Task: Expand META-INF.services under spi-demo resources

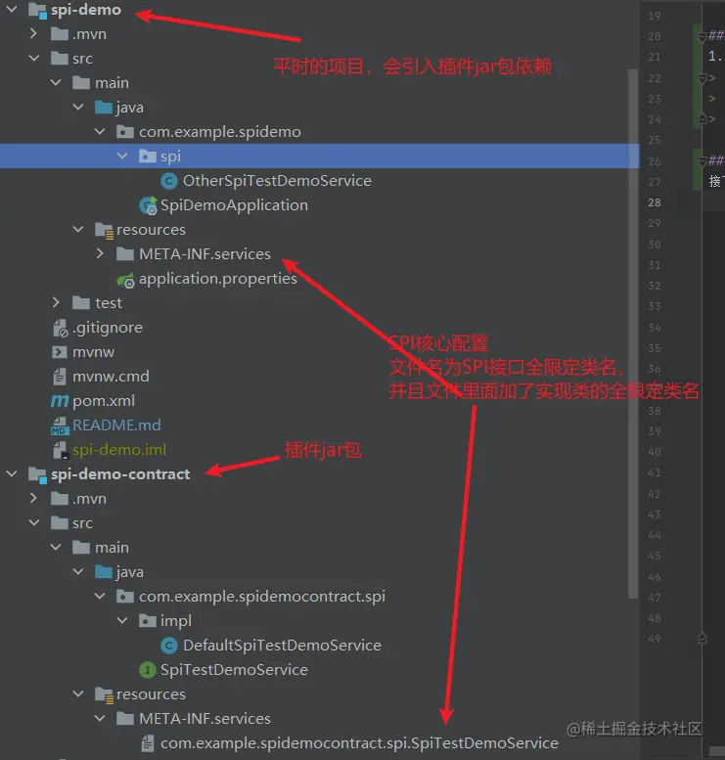Action: click(100, 253)
